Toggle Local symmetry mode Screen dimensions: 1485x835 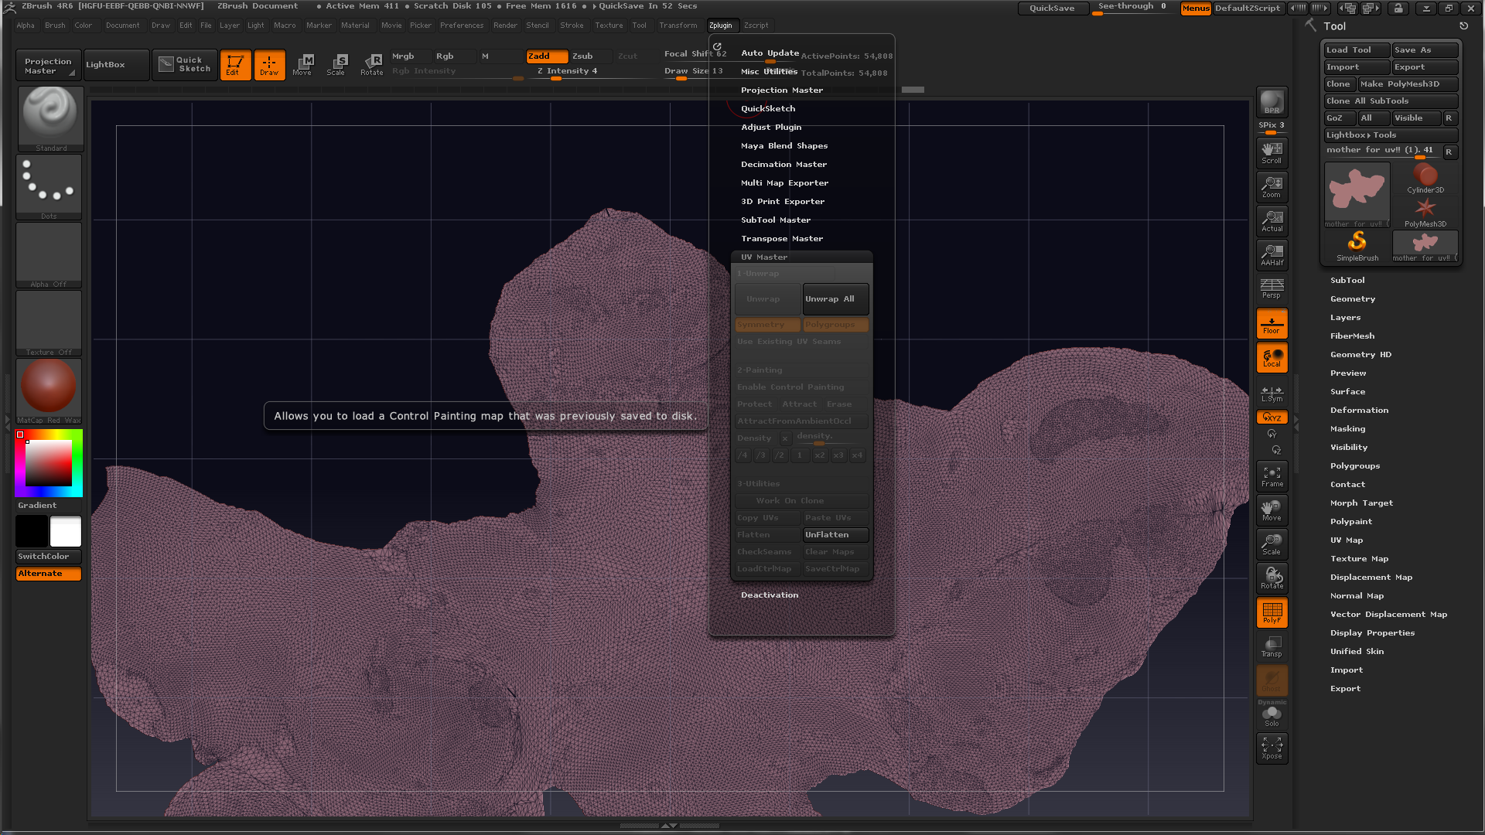click(1272, 357)
